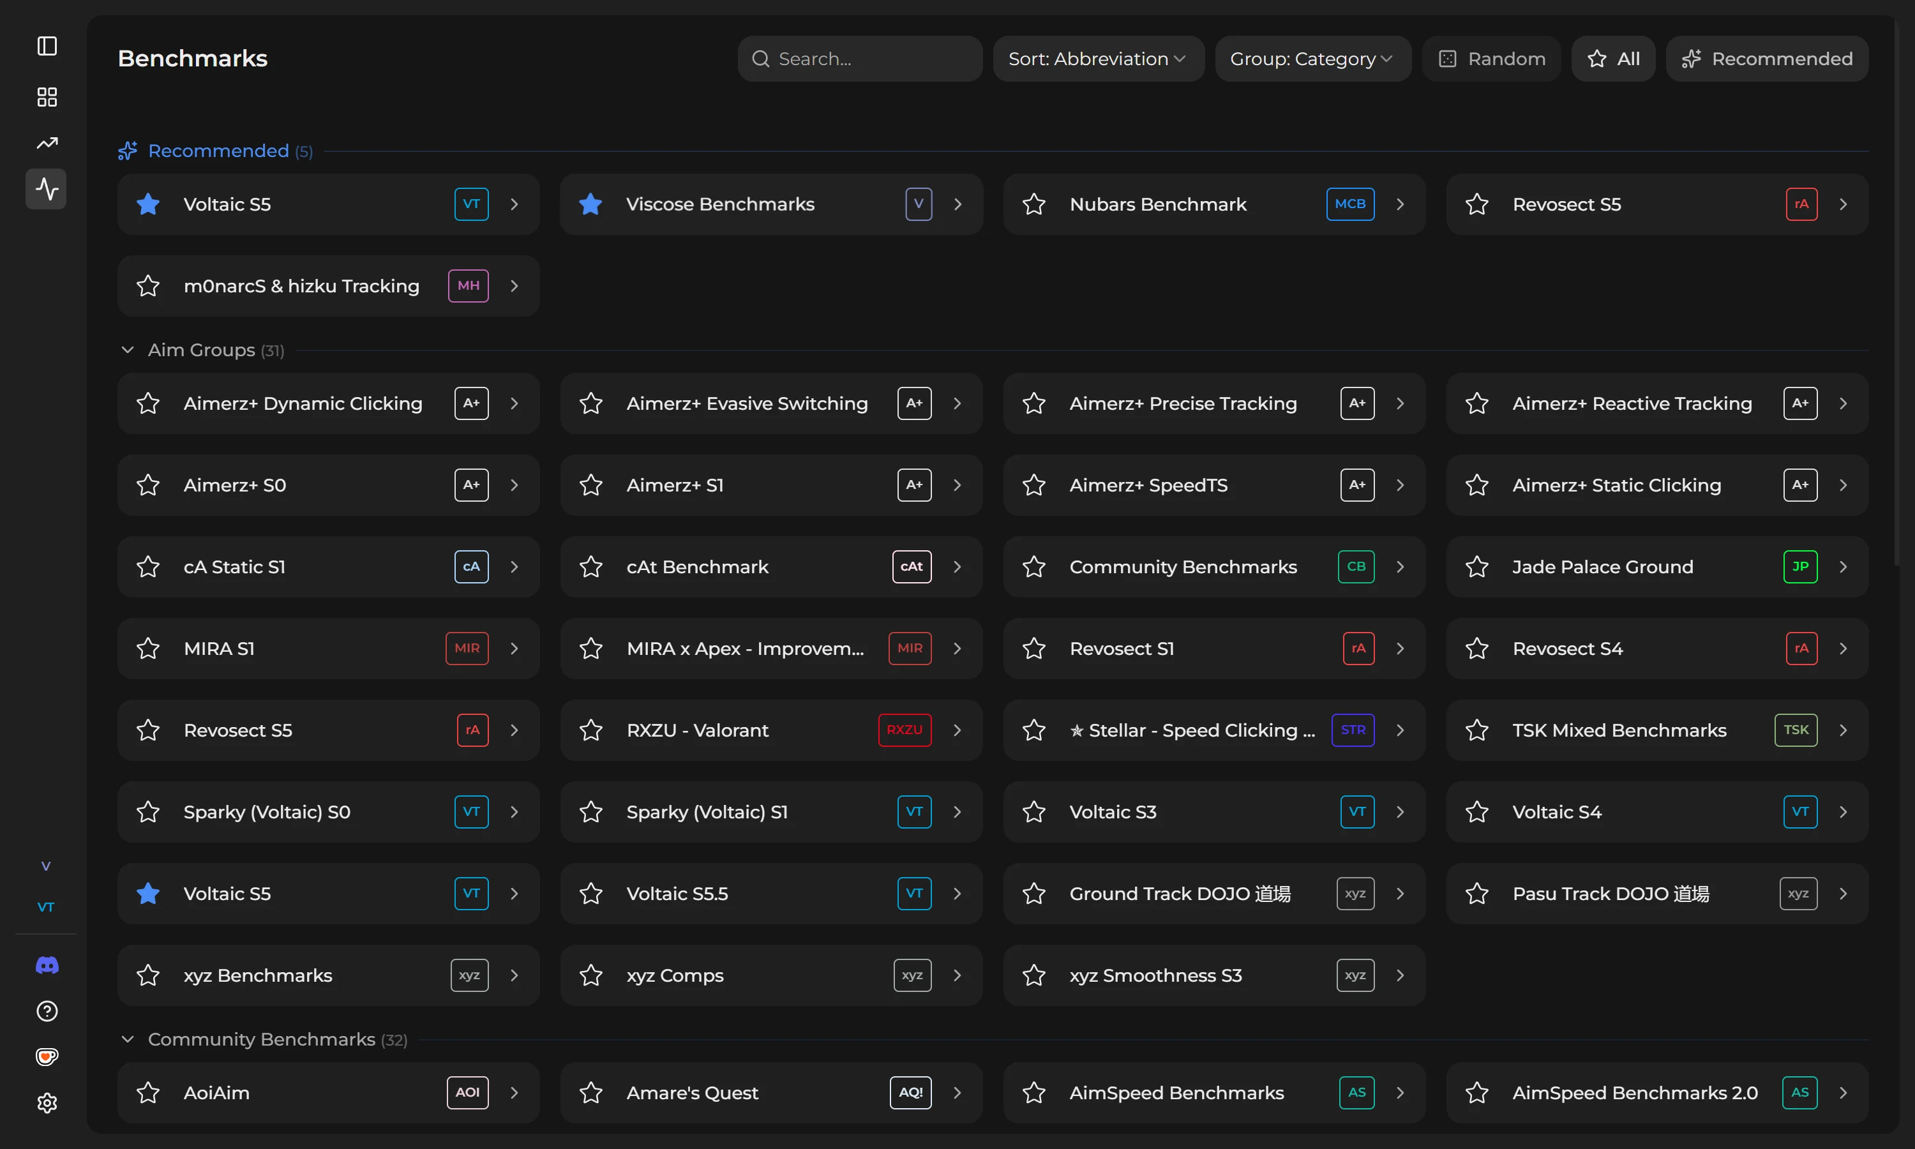The width and height of the screenshot is (1915, 1149).
Task: Select xyz Benchmarks title text
Action: point(258,975)
